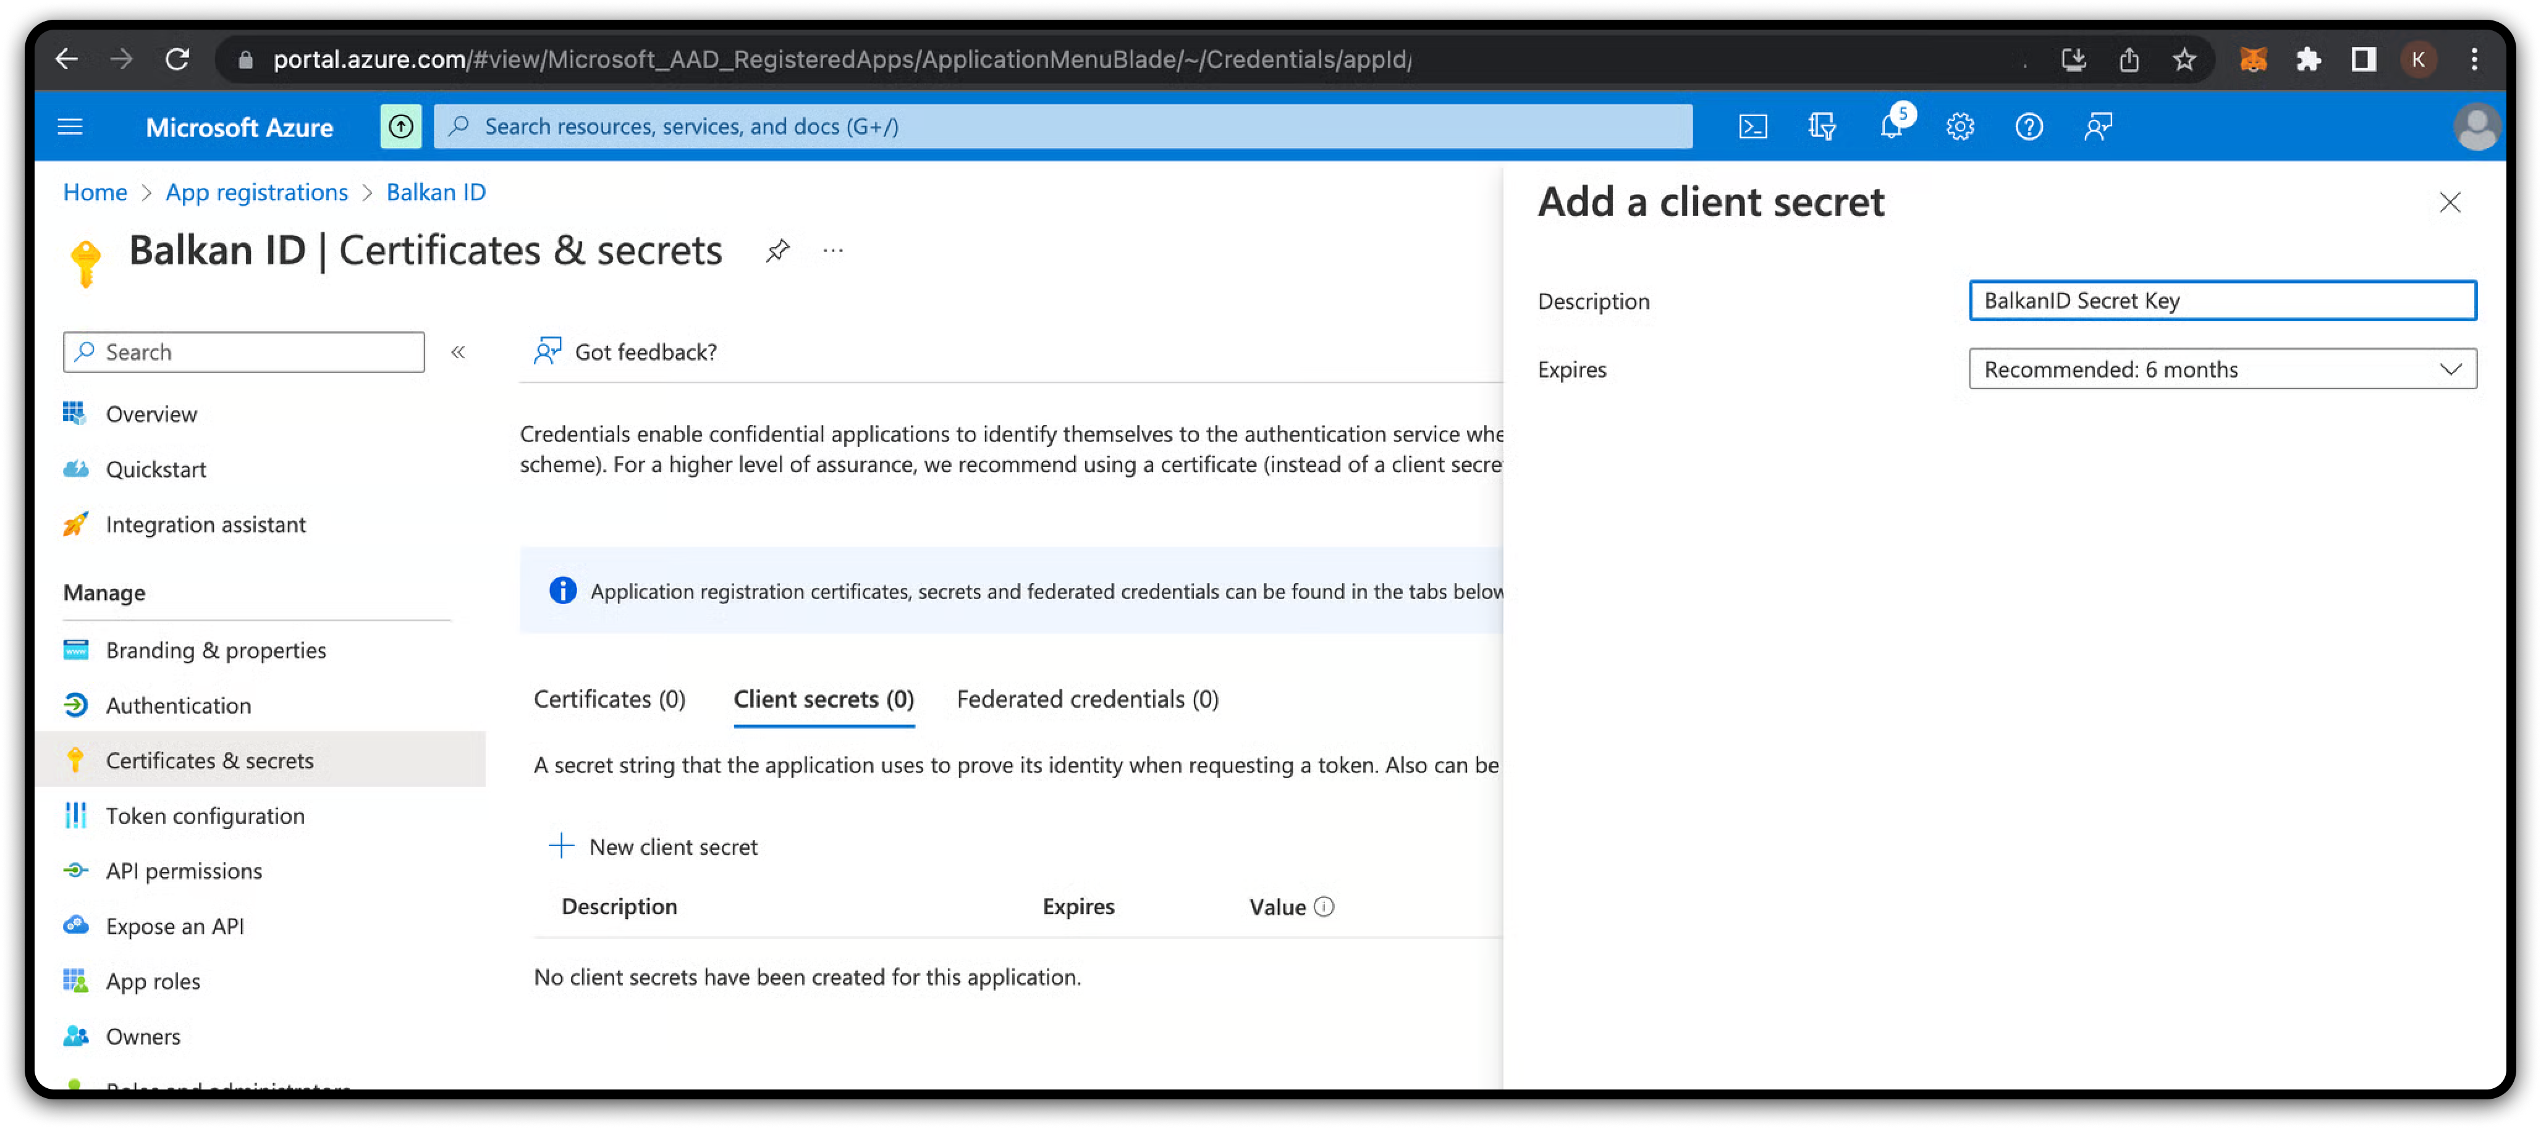This screenshot has width=2541, height=1129.
Task: Pin the Certificates & secrets blade
Action: click(x=777, y=251)
